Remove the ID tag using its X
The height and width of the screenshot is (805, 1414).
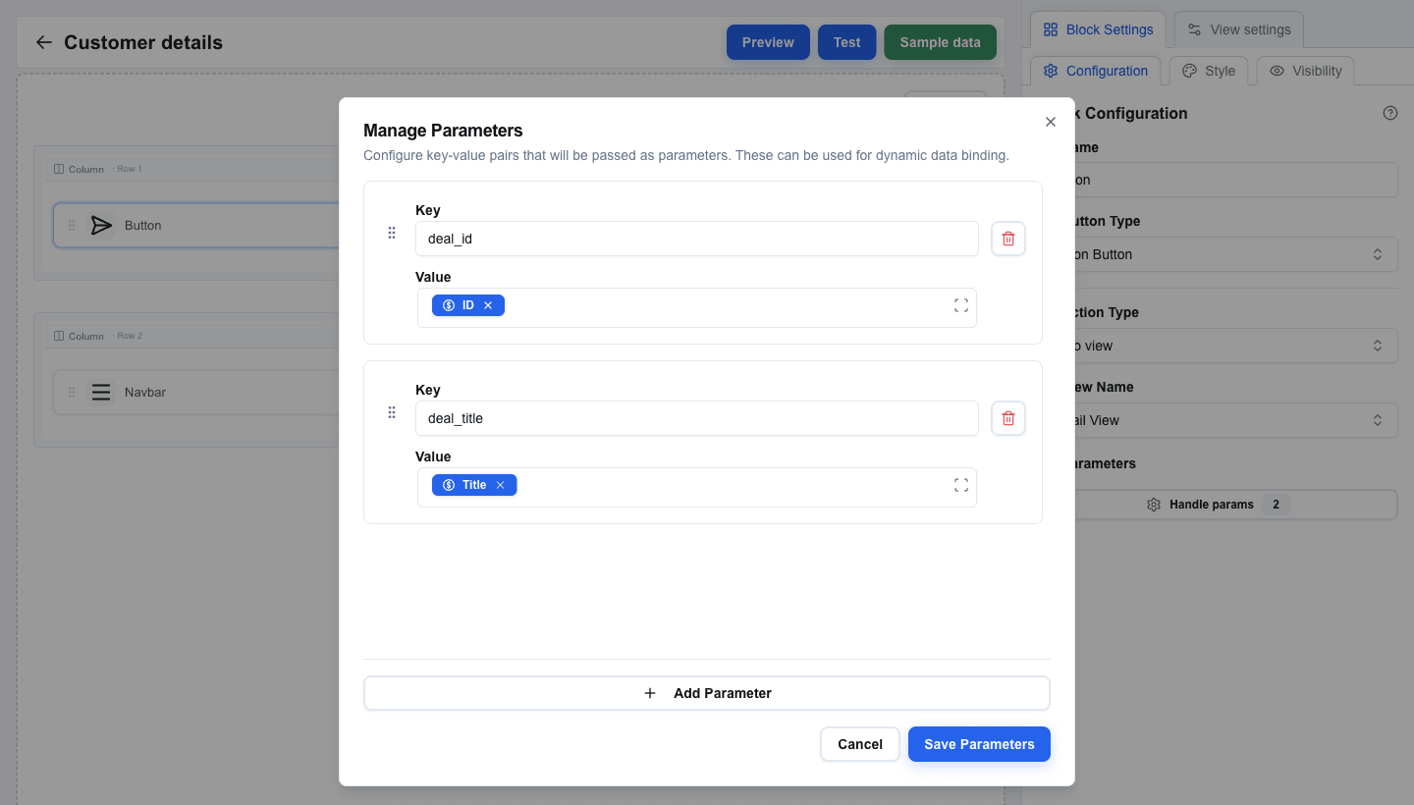[x=488, y=305]
